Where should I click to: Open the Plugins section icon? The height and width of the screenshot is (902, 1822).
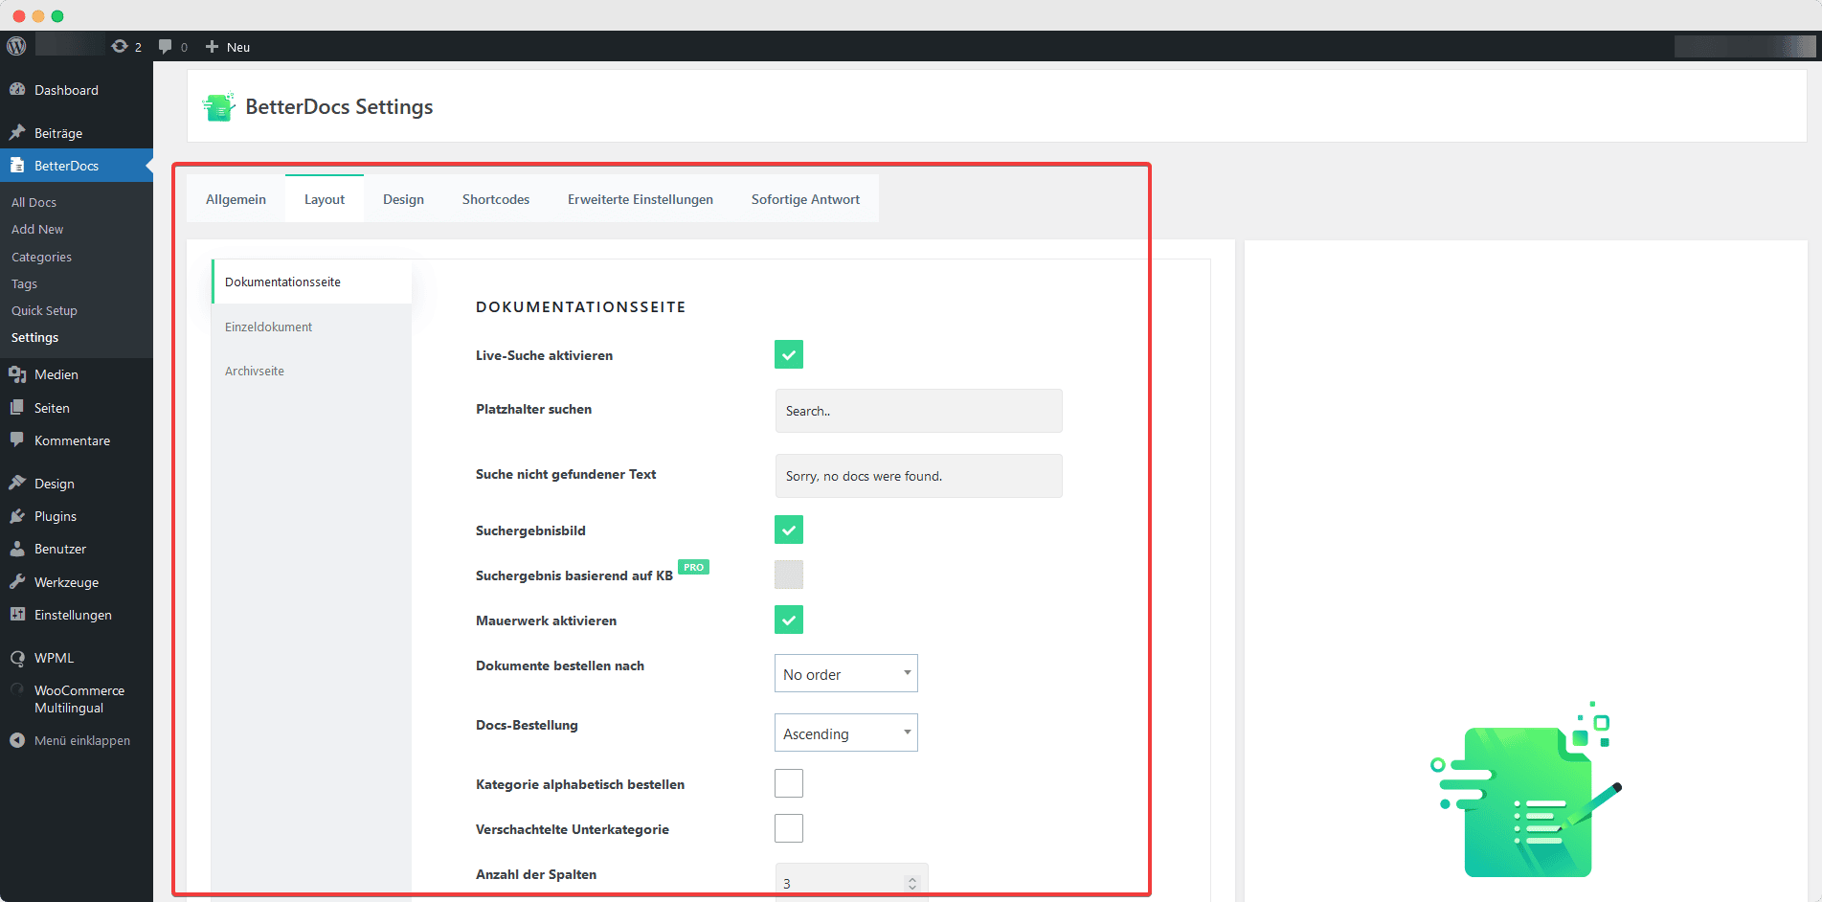[x=17, y=515]
